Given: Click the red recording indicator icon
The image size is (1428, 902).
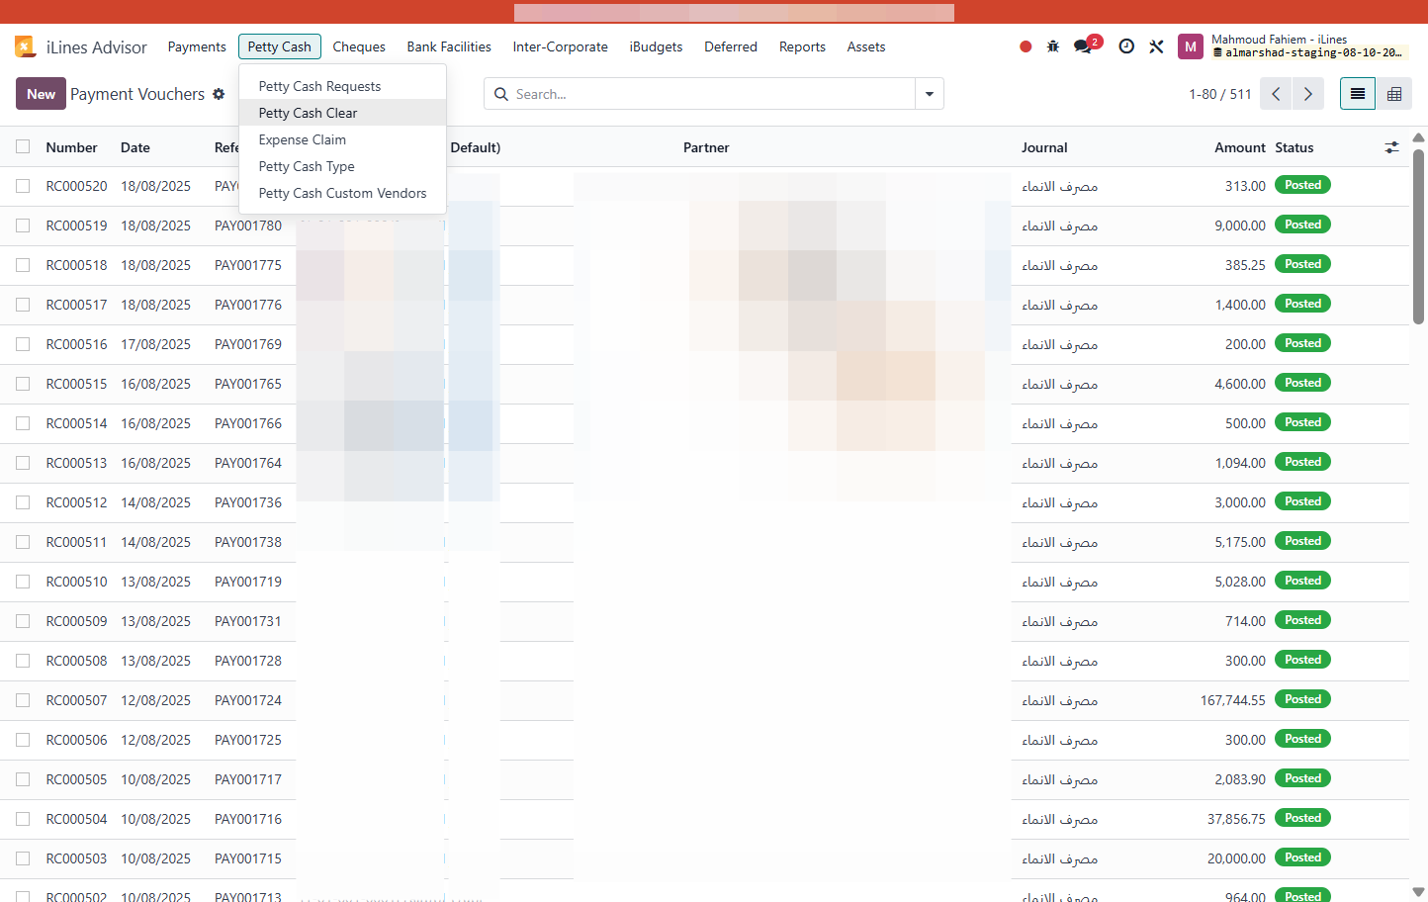Looking at the screenshot, I should (1026, 46).
